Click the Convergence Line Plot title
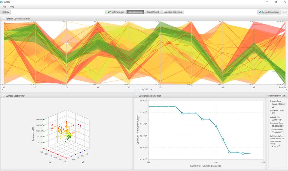 coord(150,96)
